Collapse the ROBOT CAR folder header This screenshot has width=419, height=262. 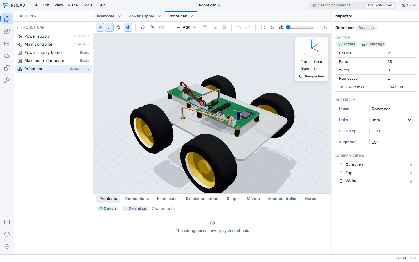point(53,27)
